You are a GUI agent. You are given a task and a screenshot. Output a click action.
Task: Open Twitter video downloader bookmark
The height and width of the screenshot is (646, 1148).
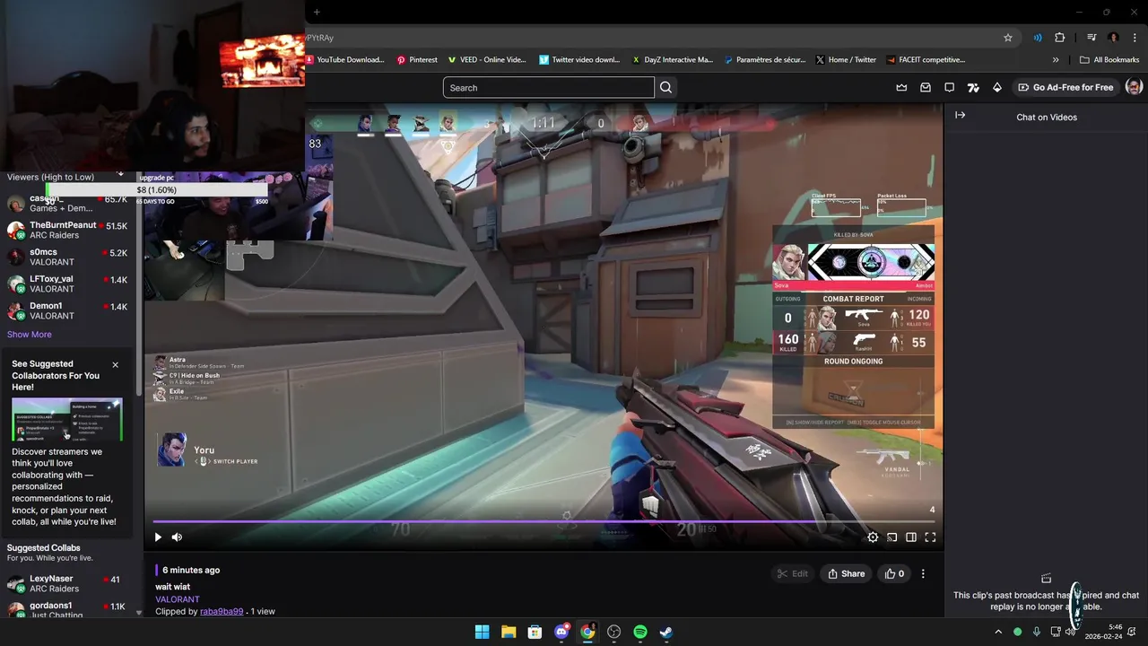pos(579,60)
